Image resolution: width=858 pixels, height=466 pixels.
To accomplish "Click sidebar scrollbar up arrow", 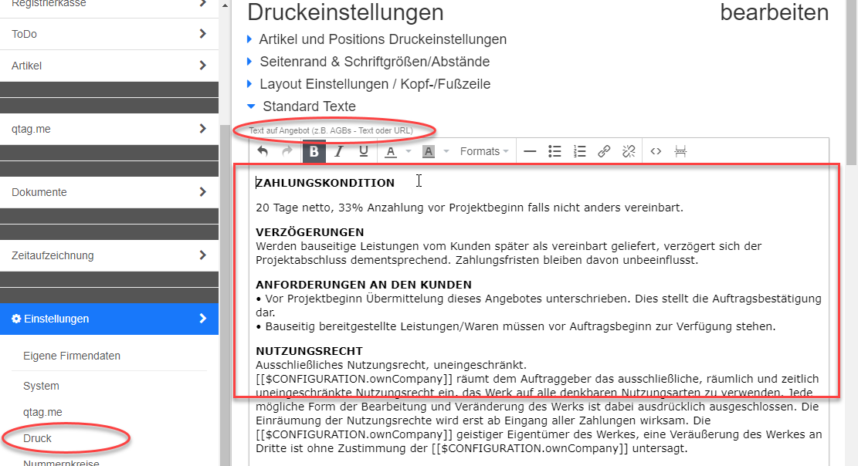I will (x=225, y=5).
